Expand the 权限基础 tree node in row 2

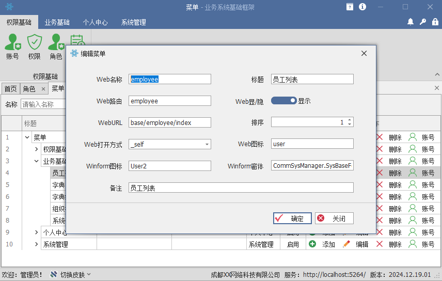[36, 149]
